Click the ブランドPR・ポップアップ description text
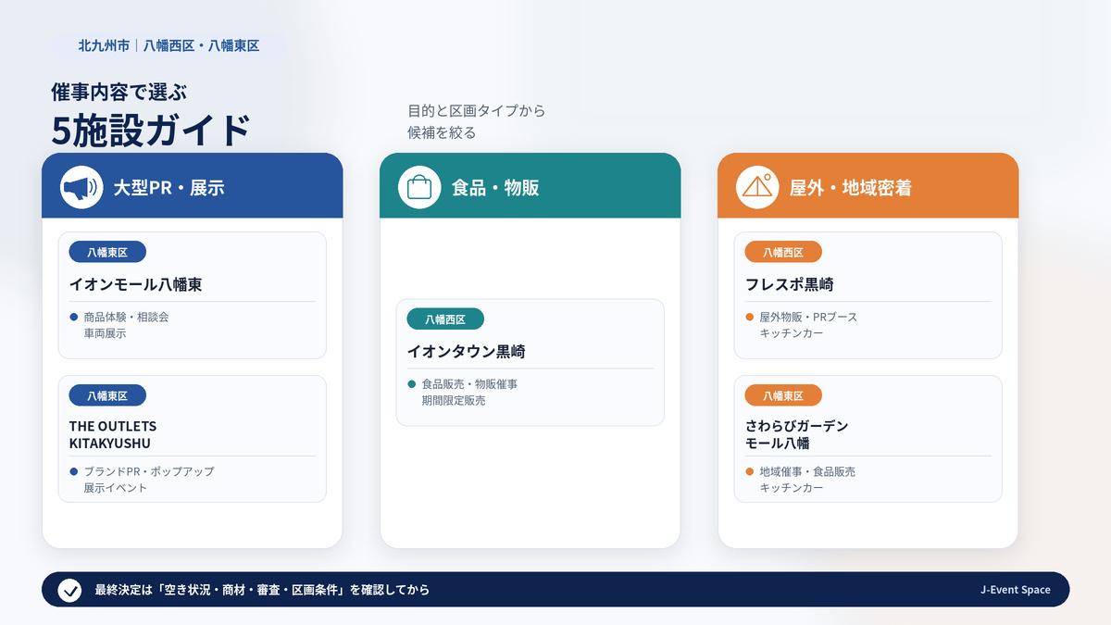 click(x=149, y=471)
